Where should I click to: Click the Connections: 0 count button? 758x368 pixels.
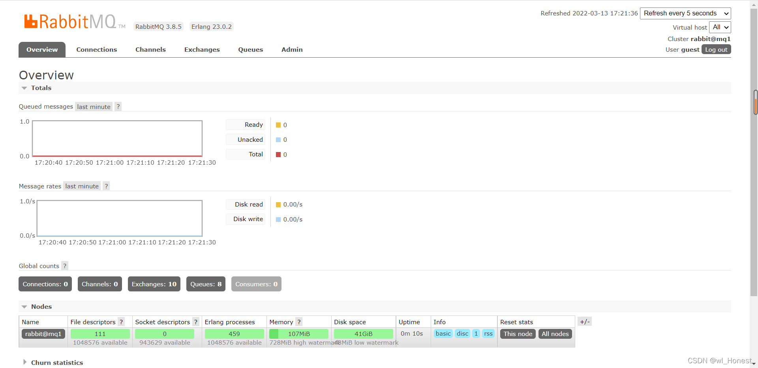[x=45, y=284]
